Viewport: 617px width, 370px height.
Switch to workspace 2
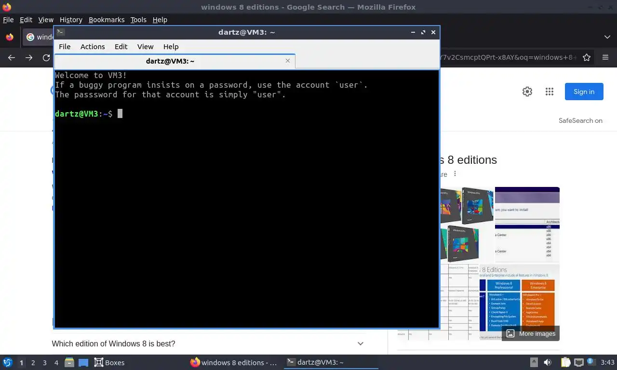[33, 362]
